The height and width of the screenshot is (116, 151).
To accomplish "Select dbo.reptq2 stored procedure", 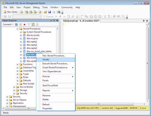I will (32, 45).
